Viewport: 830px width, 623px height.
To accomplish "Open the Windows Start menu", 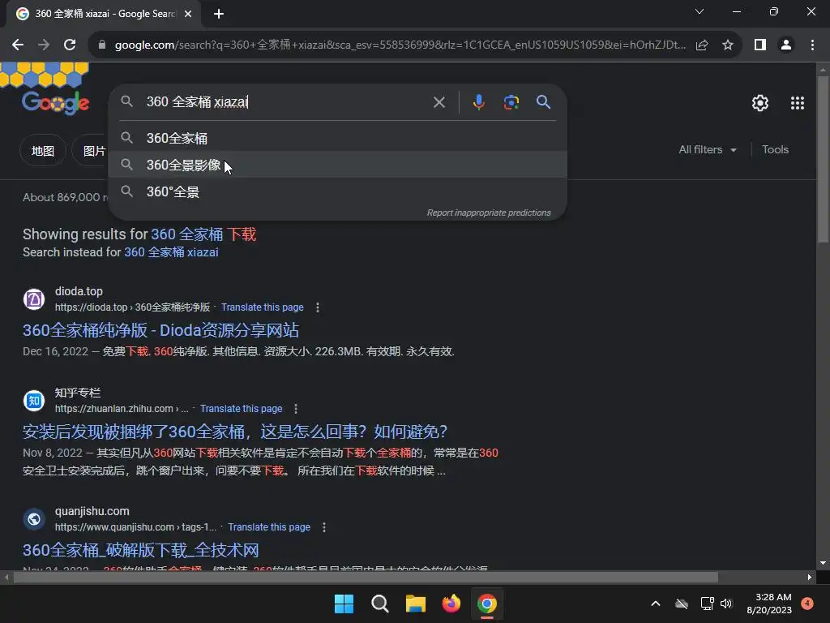I will [x=344, y=604].
